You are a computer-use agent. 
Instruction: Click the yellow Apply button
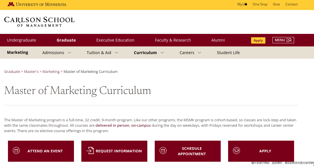pyautogui.click(x=258, y=40)
